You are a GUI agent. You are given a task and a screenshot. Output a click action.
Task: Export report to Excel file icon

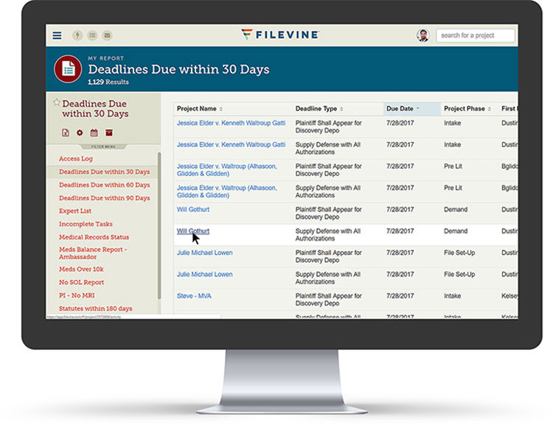(x=66, y=133)
